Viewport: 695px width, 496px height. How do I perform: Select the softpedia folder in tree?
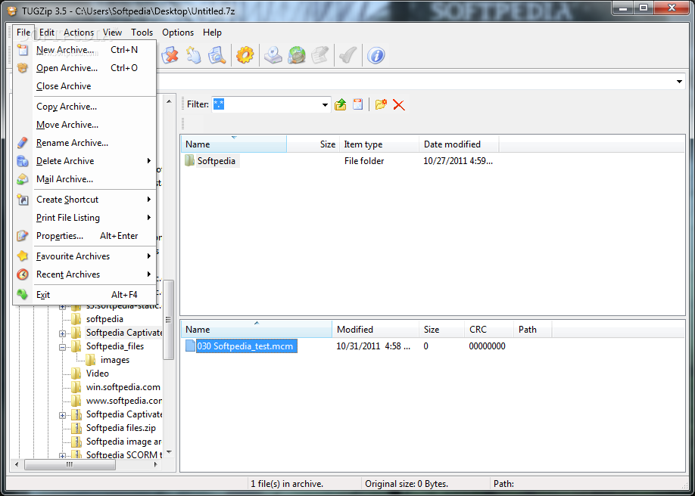(x=104, y=319)
